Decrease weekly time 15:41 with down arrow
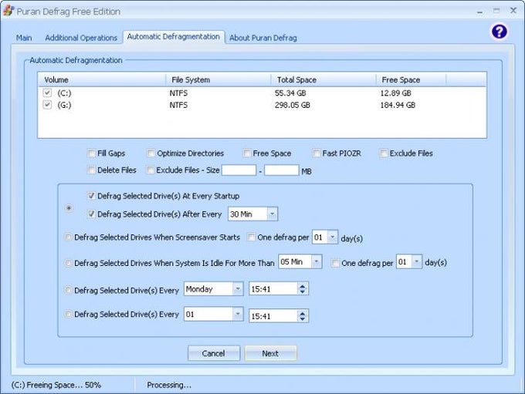Image resolution: width=525 pixels, height=394 pixels. coord(303,291)
